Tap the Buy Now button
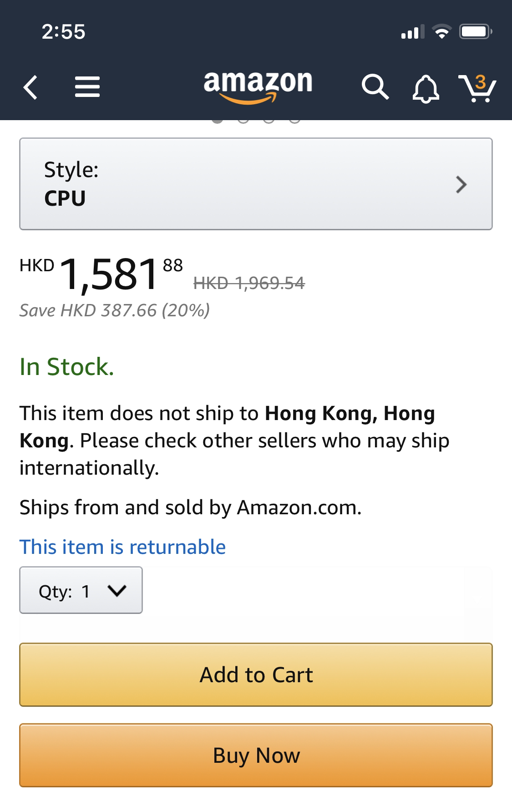The image size is (512, 806). (256, 755)
